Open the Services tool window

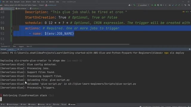pos(41,104)
